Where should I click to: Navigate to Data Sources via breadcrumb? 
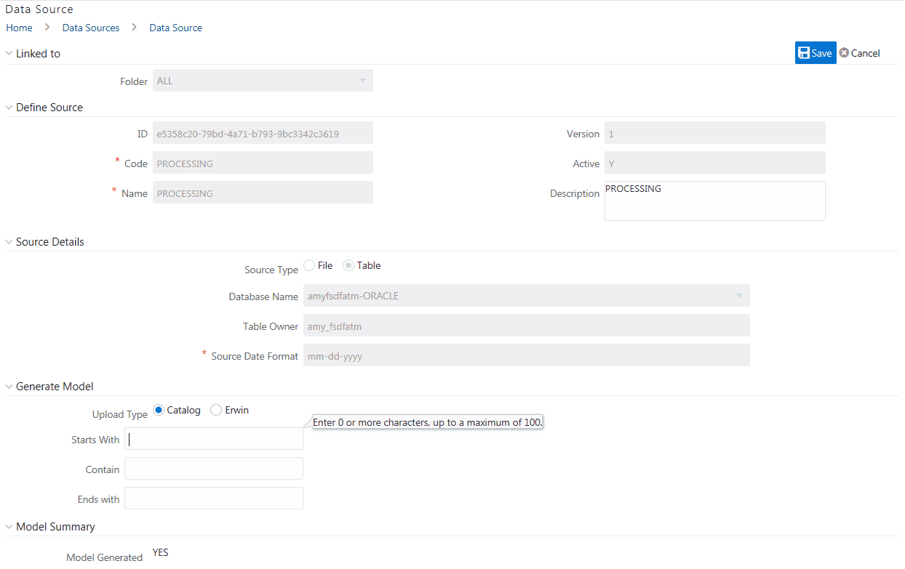90,28
